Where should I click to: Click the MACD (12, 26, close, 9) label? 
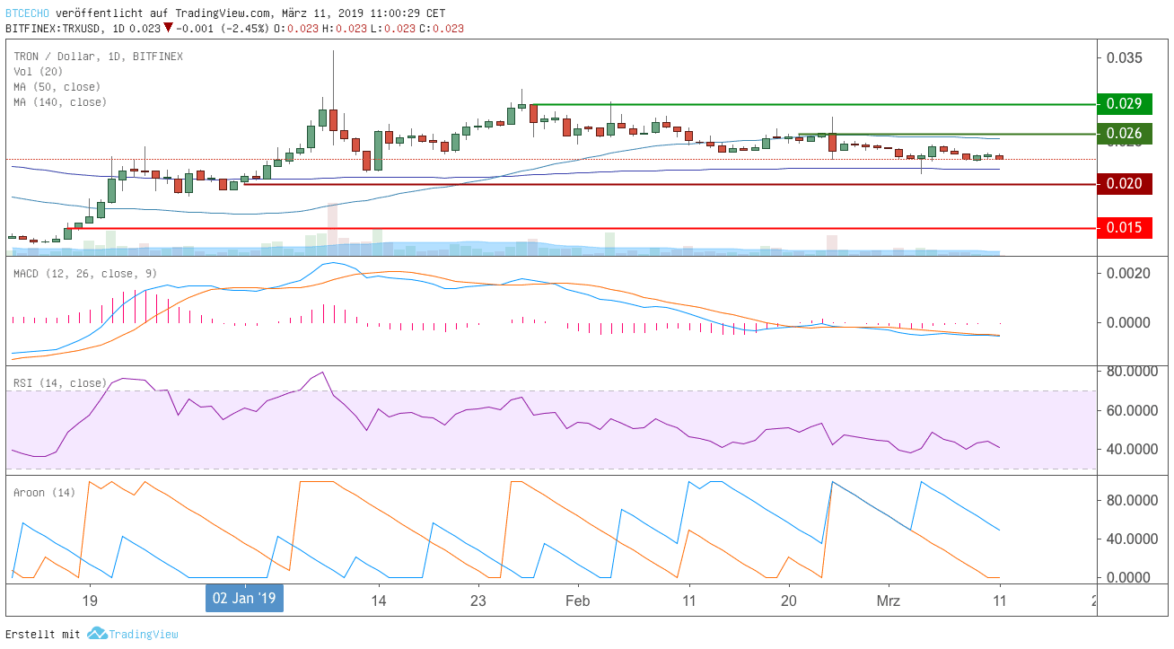(x=85, y=274)
